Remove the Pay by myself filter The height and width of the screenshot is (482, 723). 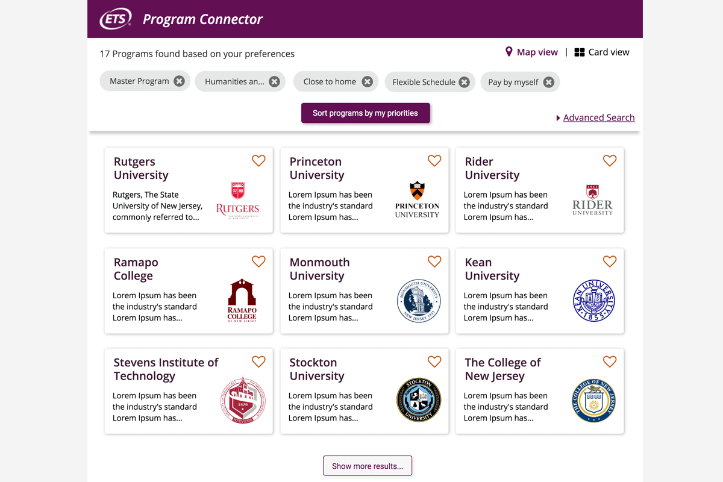[548, 83]
